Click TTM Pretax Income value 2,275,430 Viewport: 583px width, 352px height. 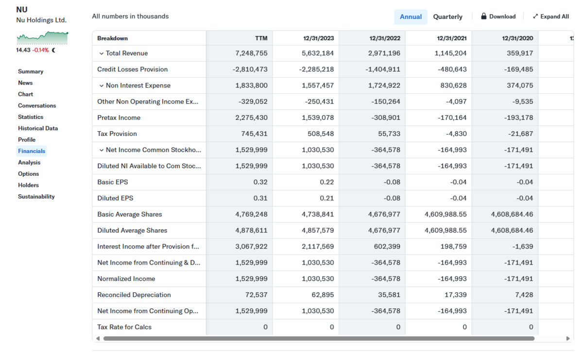click(x=251, y=117)
